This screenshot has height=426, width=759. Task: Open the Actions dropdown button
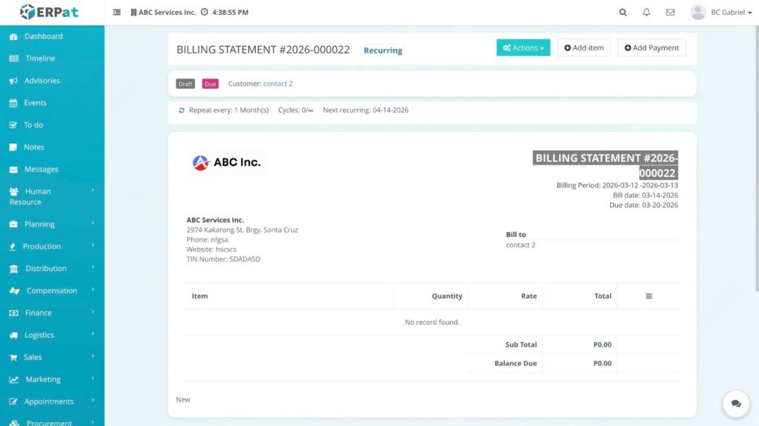pyautogui.click(x=523, y=48)
